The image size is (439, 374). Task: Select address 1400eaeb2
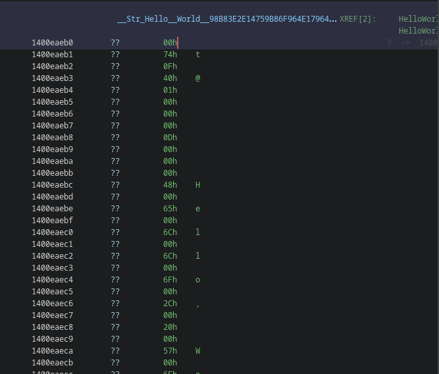coord(53,67)
